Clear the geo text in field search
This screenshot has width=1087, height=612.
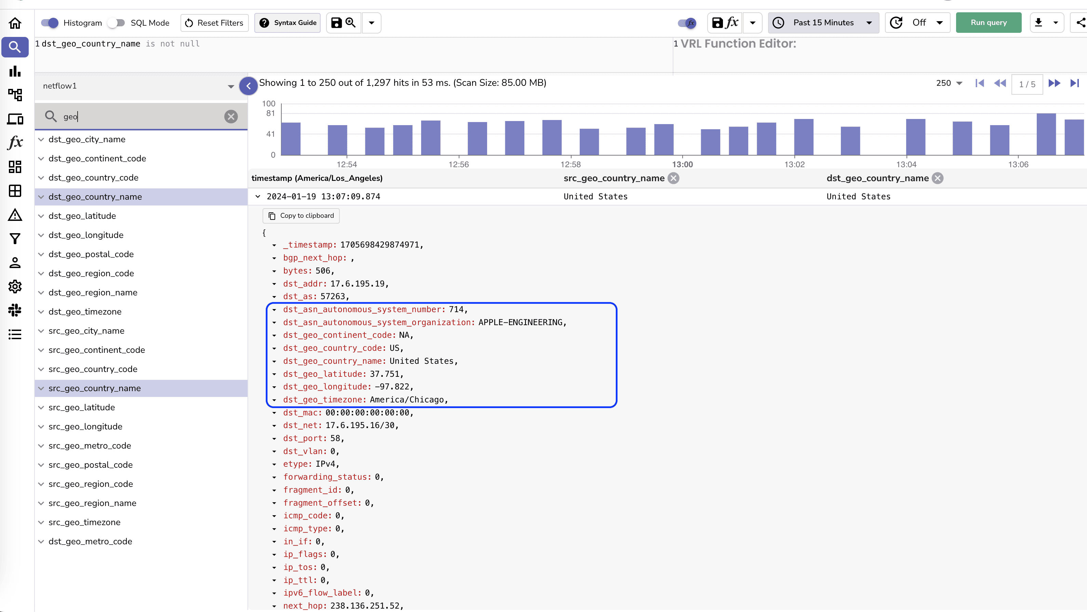pos(231,117)
